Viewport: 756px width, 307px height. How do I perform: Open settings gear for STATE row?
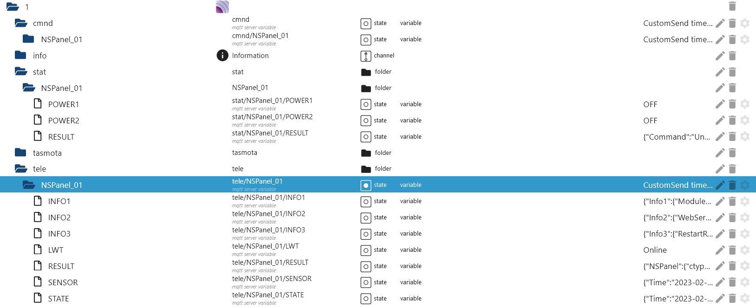pos(745,299)
